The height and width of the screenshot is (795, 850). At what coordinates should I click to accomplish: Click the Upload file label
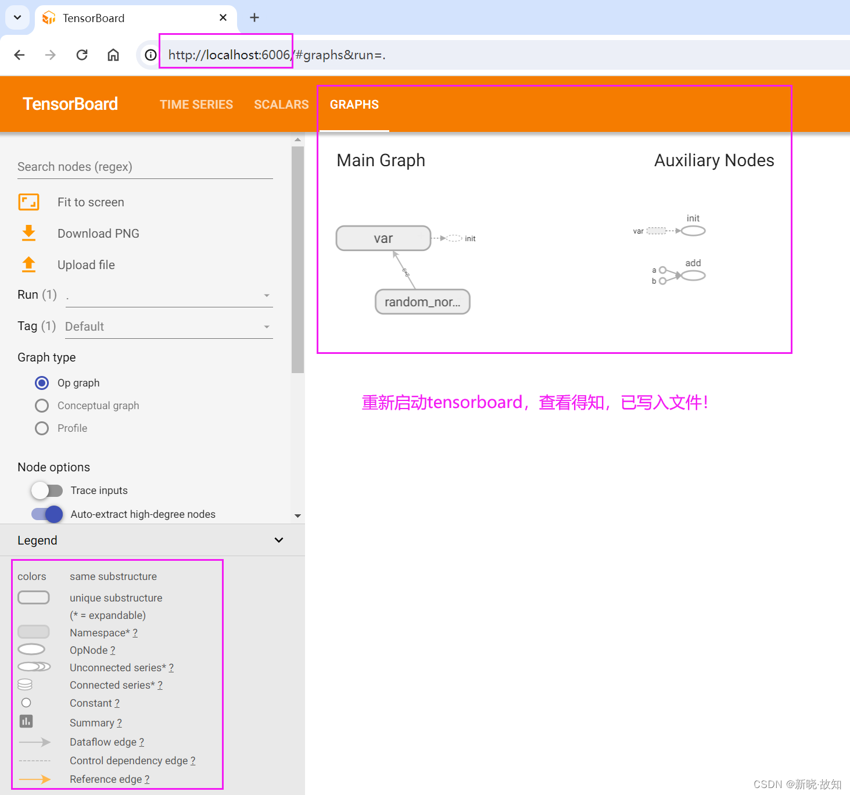pyautogui.click(x=86, y=265)
